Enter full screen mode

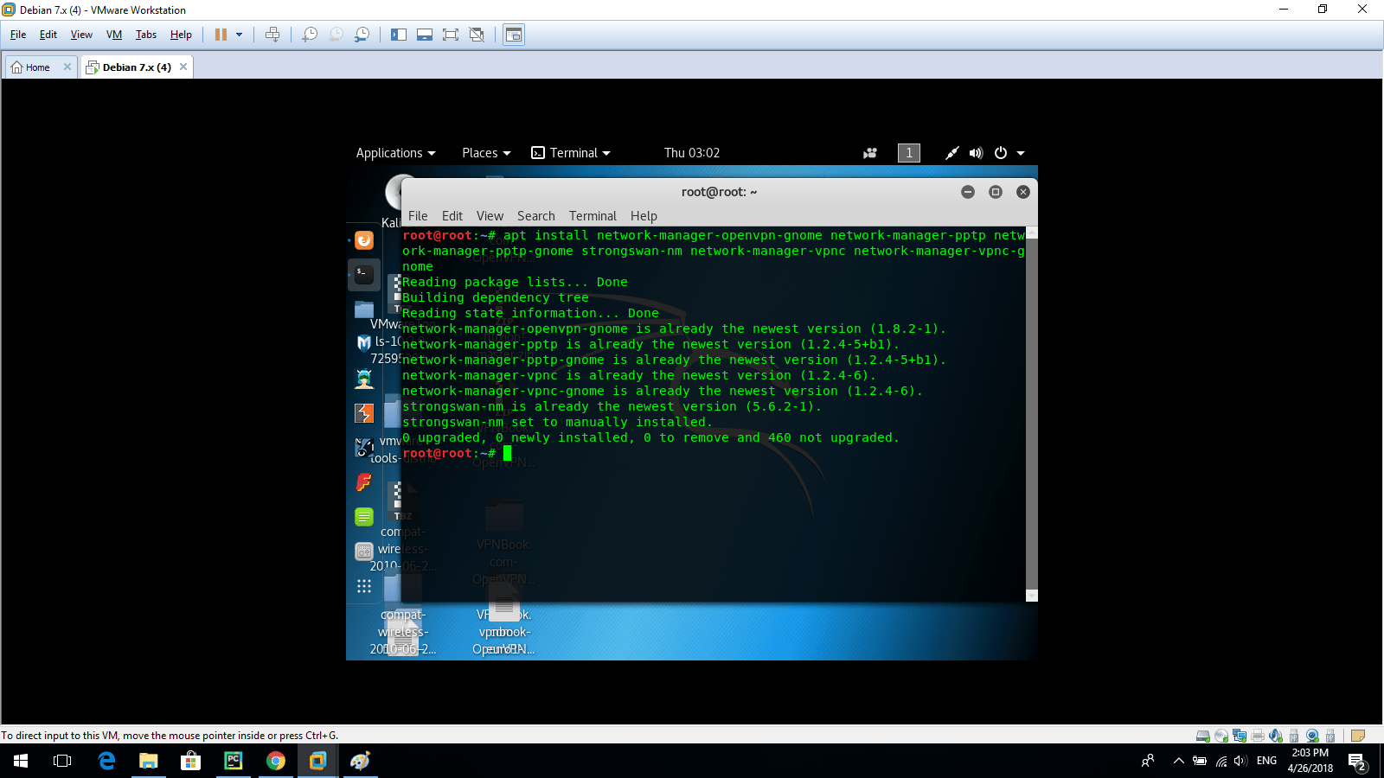tap(451, 35)
